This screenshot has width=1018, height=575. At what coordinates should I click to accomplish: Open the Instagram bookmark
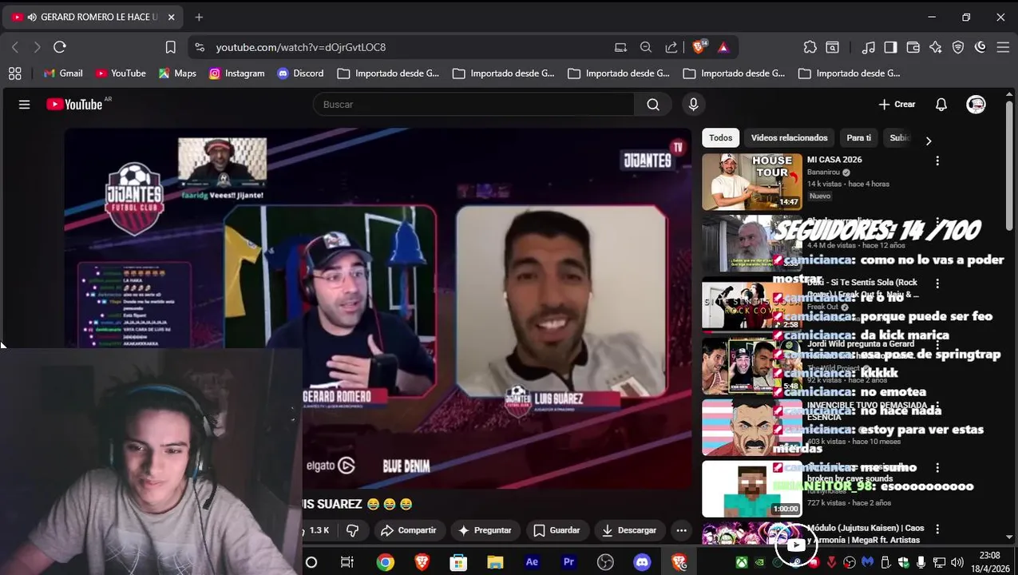pyautogui.click(x=236, y=73)
